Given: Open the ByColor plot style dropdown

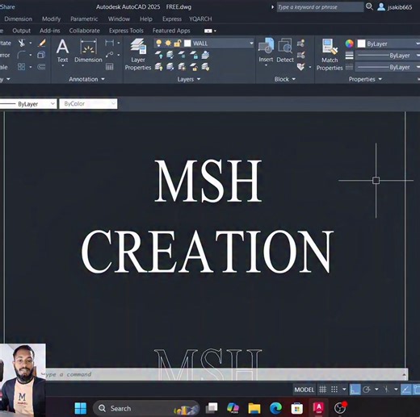Looking at the screenshot, I should [88, 104].
